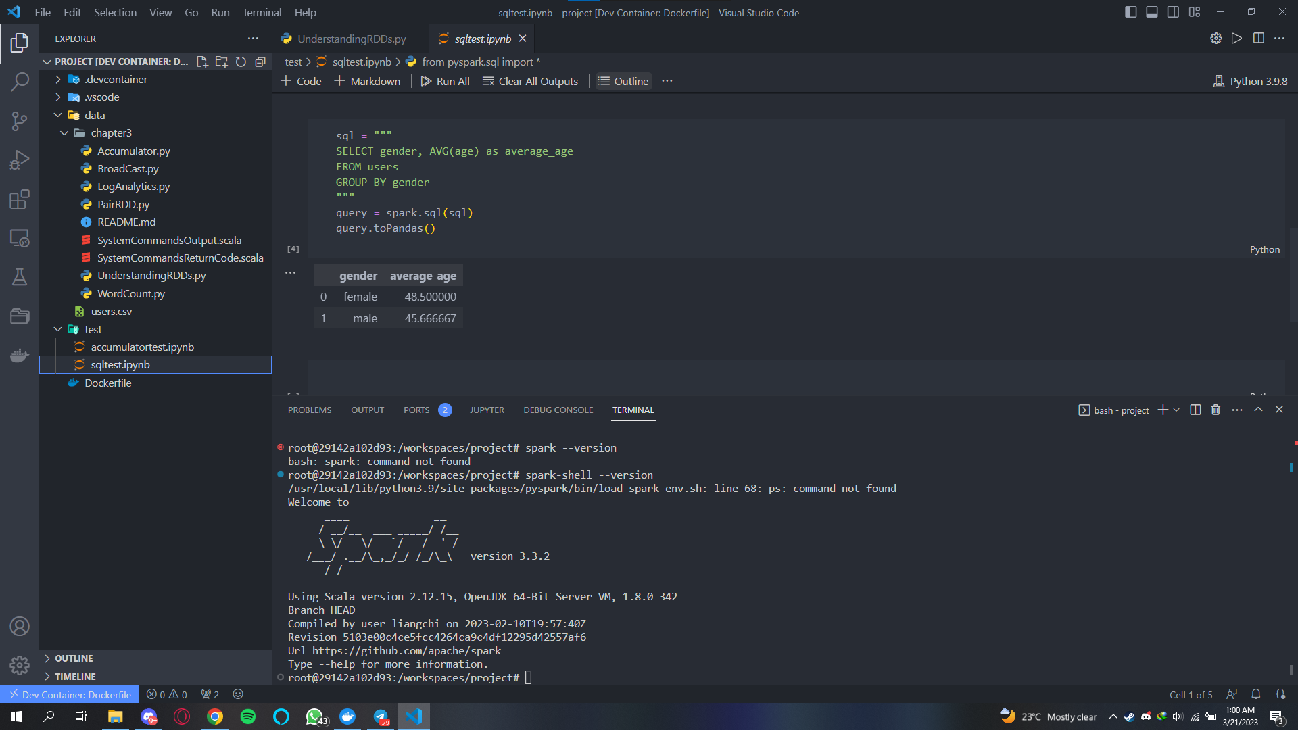Toggle the primary sidebar visibility icon
The height and width of the screenshot is (730, 1298).
[x=1130, y=12]
